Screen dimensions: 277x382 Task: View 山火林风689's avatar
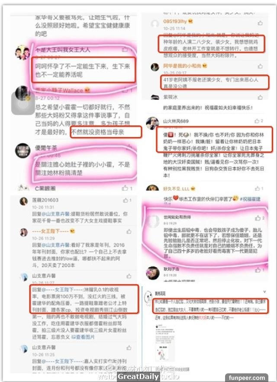(152, 123)
